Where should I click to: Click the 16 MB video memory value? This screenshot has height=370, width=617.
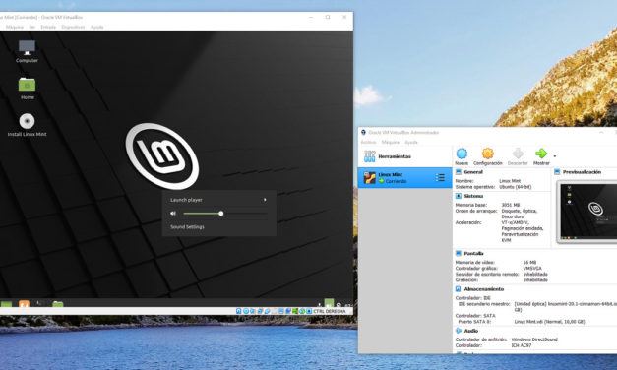point(529,262)
